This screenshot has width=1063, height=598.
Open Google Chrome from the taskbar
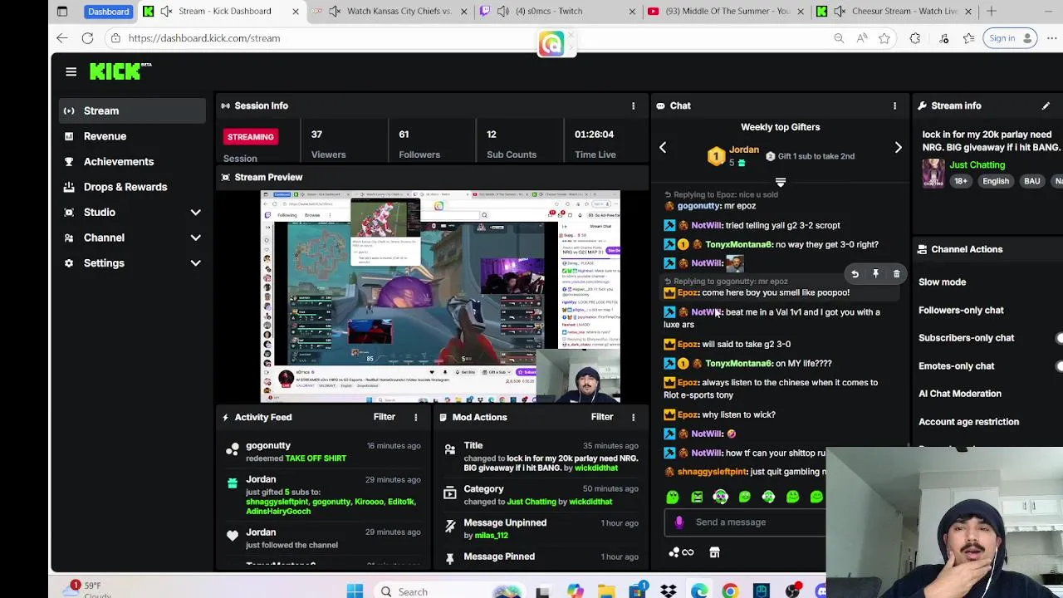(730, 591)
